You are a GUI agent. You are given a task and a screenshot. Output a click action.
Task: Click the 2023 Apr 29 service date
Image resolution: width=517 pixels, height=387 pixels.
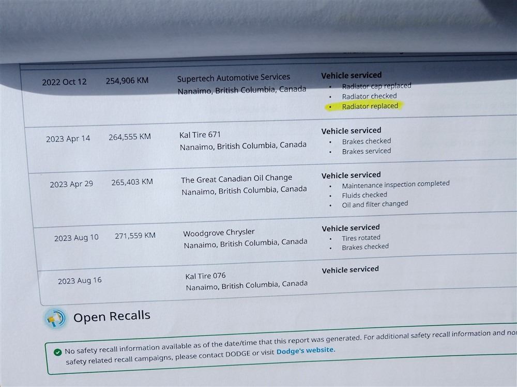71,184
